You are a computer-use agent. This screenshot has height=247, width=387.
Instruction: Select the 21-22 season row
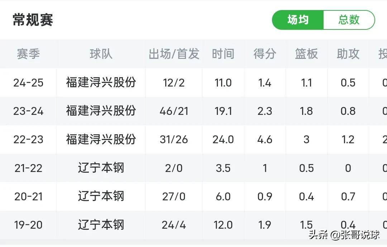click(28, 168)
